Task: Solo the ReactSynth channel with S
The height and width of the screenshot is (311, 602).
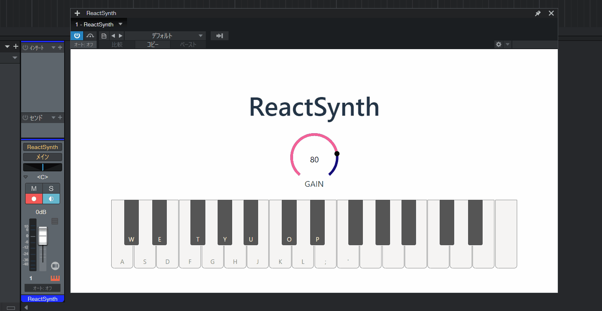Action: pos(51,188)
